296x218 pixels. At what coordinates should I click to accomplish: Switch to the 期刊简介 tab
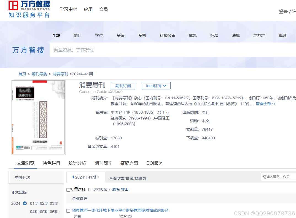[x=103, y=163]
